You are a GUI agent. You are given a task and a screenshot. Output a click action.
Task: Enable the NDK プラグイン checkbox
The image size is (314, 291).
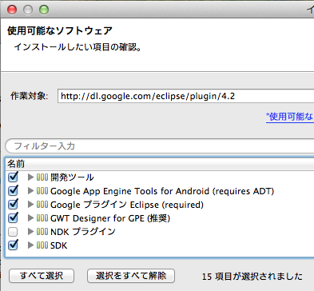13,232
